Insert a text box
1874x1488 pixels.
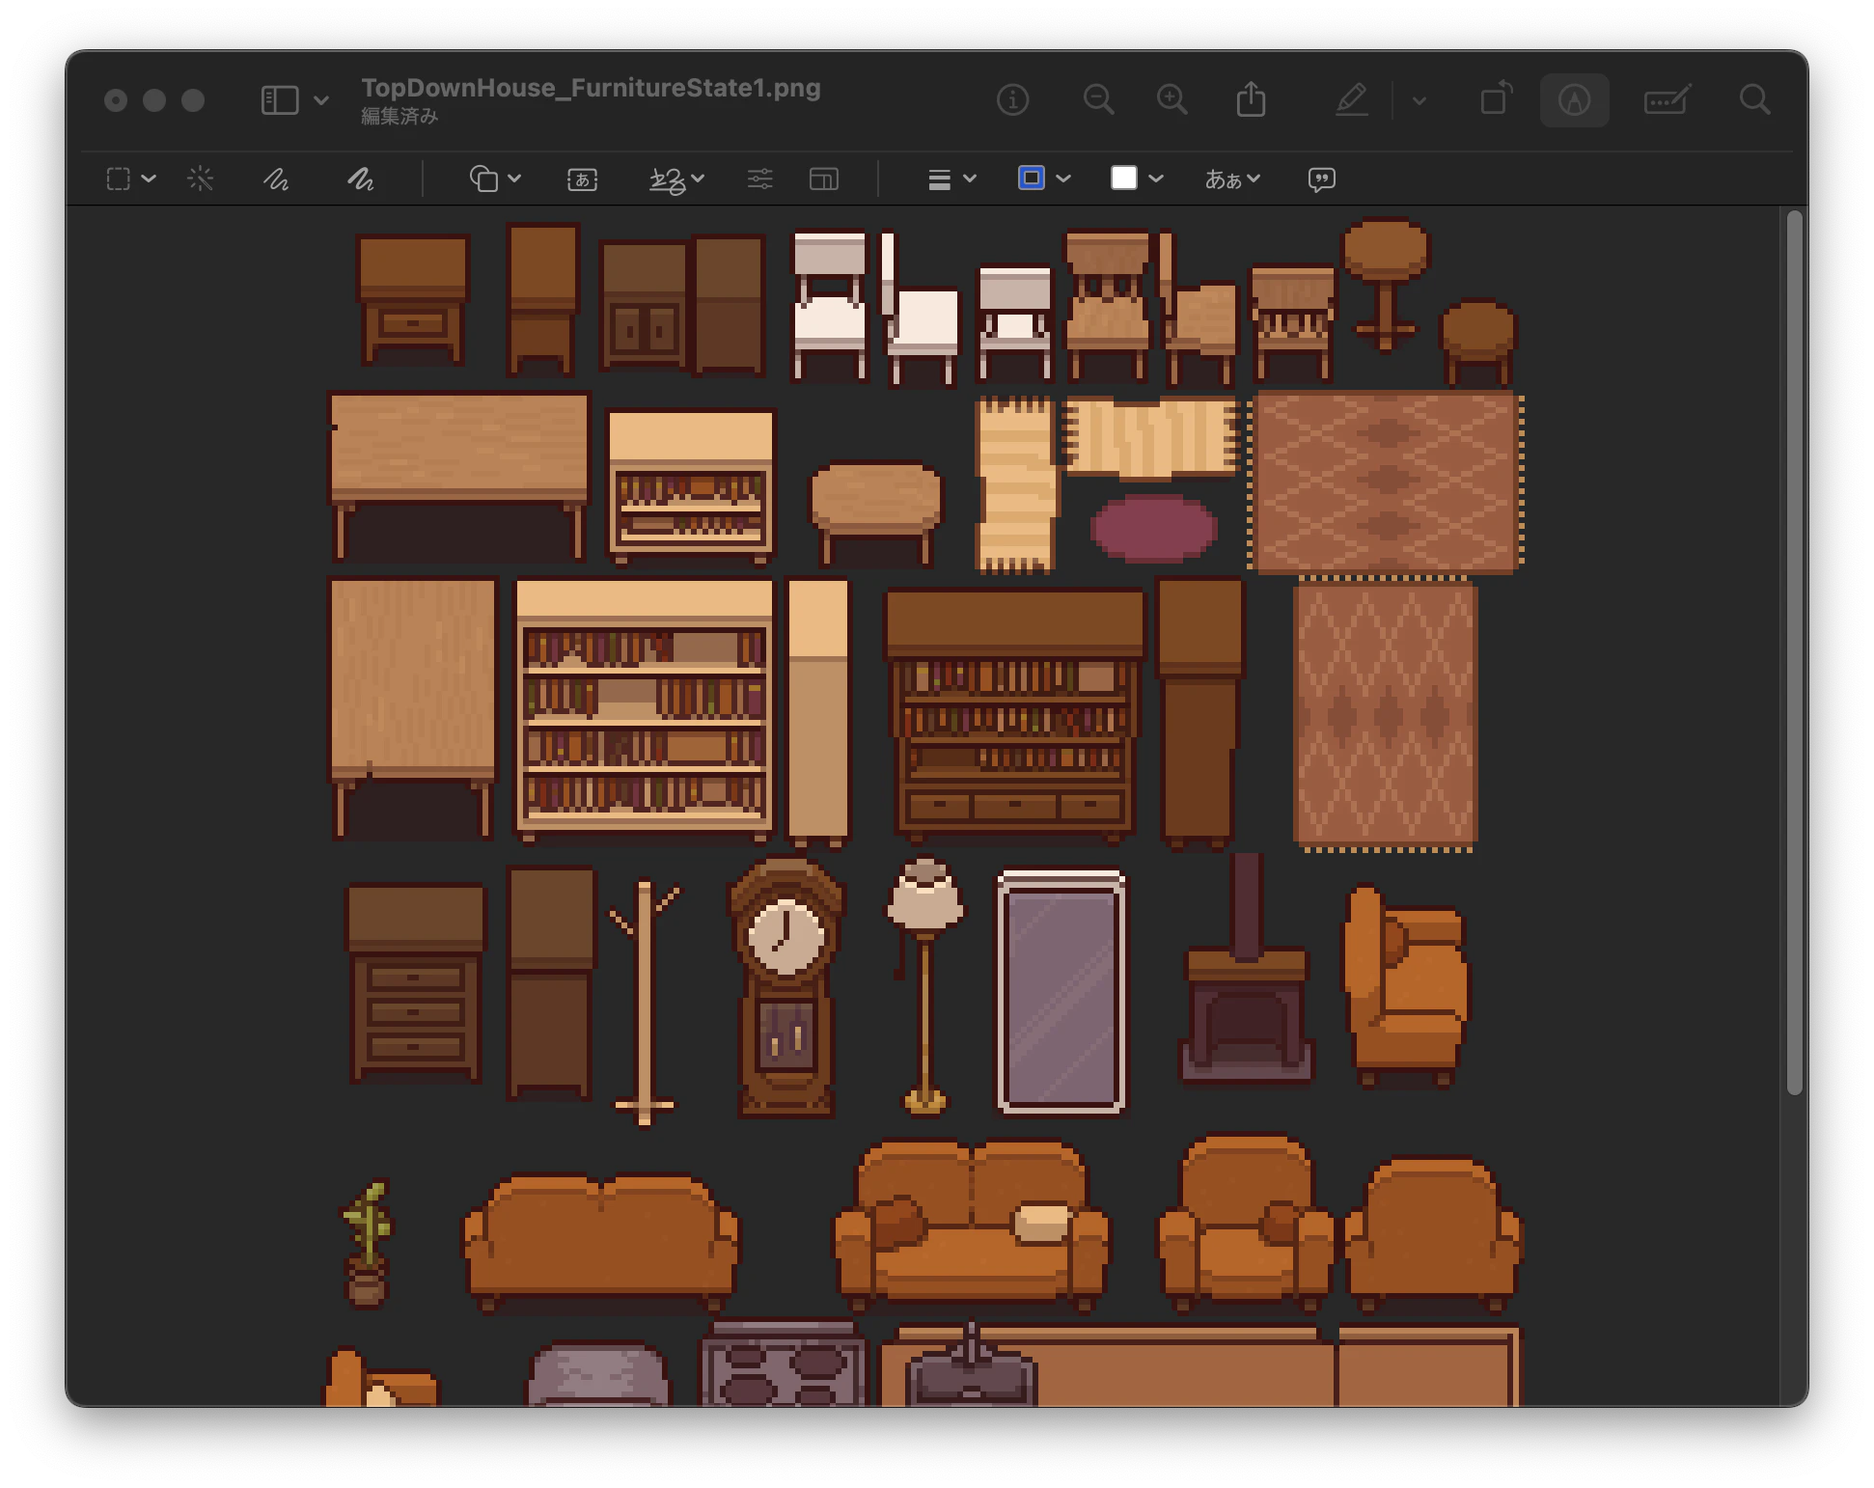pyautogui.click(x=582, y=179)
